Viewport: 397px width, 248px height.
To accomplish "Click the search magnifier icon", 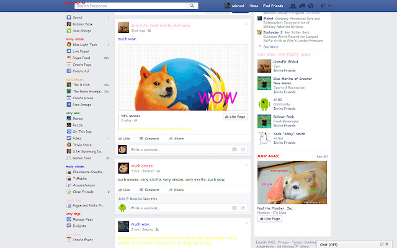I will click(192, 6).
